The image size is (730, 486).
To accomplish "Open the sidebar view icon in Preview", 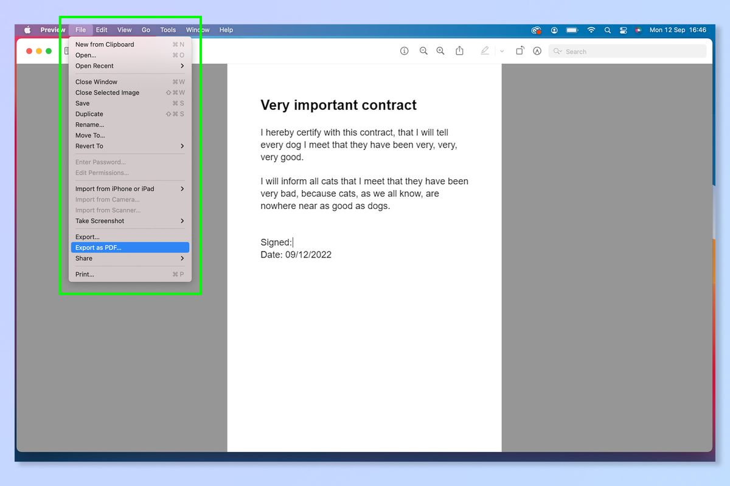I will point(67,51).
